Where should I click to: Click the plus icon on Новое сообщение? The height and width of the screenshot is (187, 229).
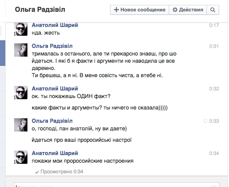117,10
